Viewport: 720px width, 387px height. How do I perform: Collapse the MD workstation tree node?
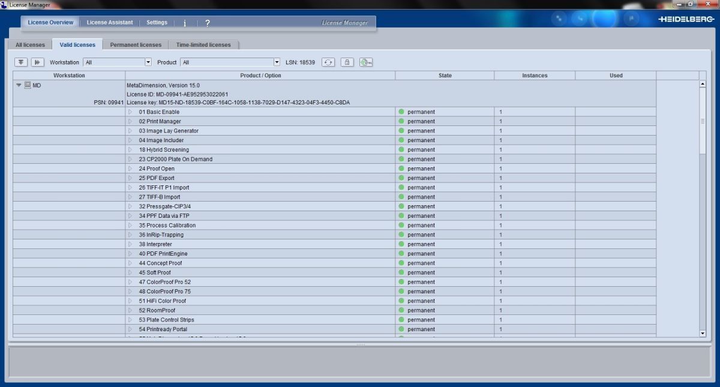tap(19, 85)
